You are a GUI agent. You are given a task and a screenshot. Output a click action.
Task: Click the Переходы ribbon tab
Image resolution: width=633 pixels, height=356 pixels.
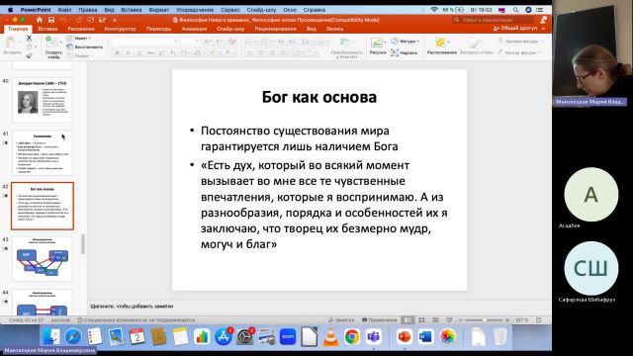coord(158,29)
